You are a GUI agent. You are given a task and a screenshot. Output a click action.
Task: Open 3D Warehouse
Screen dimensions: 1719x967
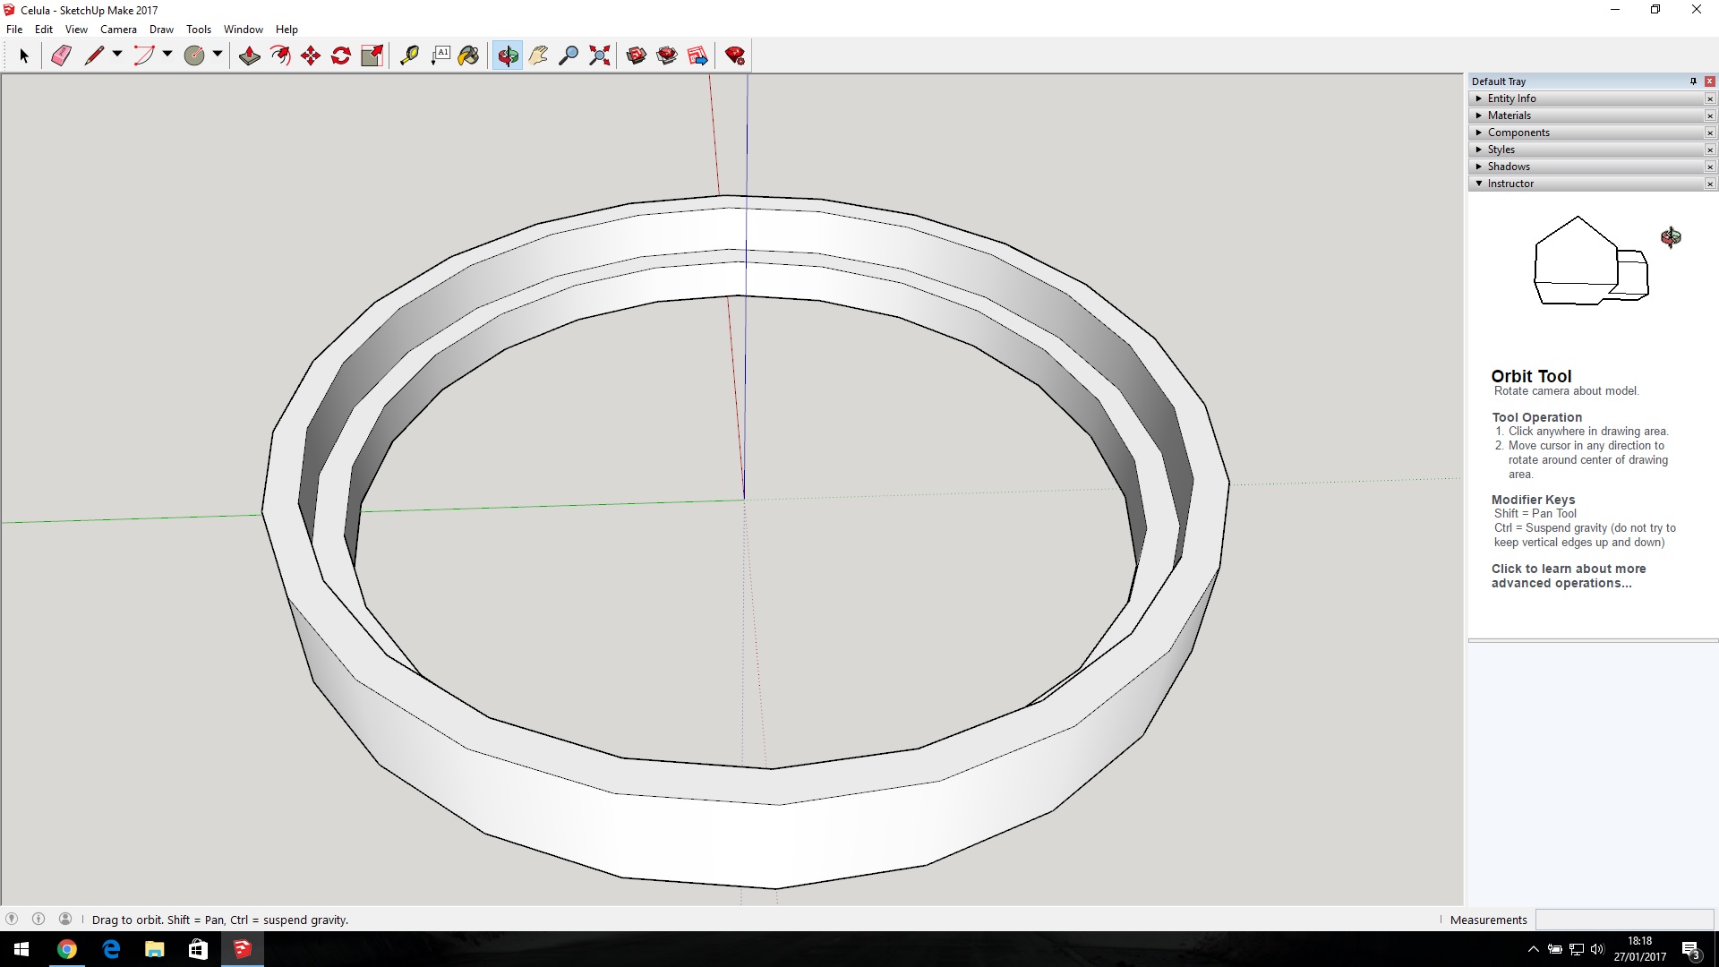coord(637,56)
